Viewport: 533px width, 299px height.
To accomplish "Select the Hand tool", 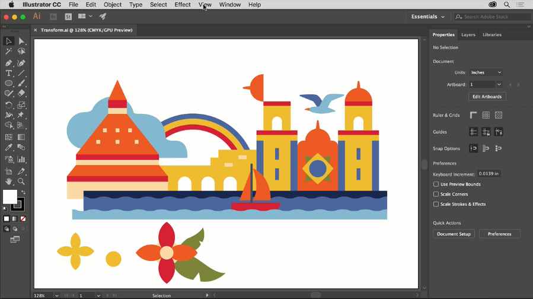I will 8,182.
